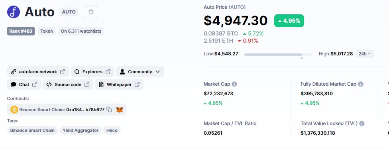Click the Auto token logo

pos(14,12)
